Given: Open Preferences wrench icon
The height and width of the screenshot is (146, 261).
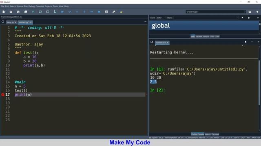Looking at the screenshot, I should pos(114,12).
